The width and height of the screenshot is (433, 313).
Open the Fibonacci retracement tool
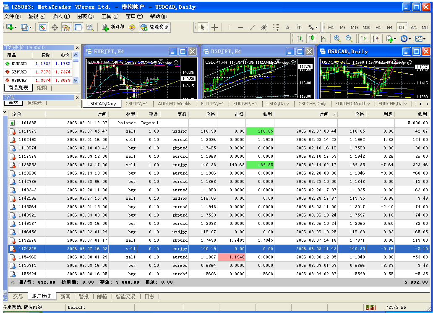[x=276, y=27]
